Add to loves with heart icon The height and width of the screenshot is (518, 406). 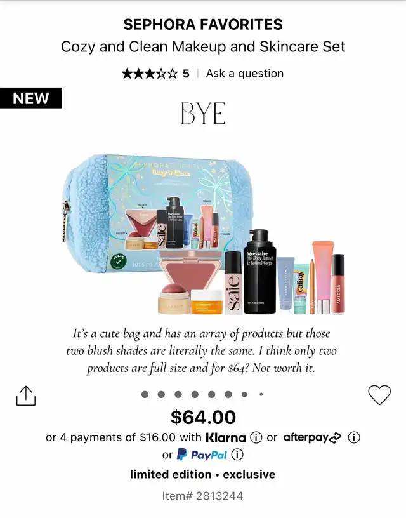coord(379,395)
